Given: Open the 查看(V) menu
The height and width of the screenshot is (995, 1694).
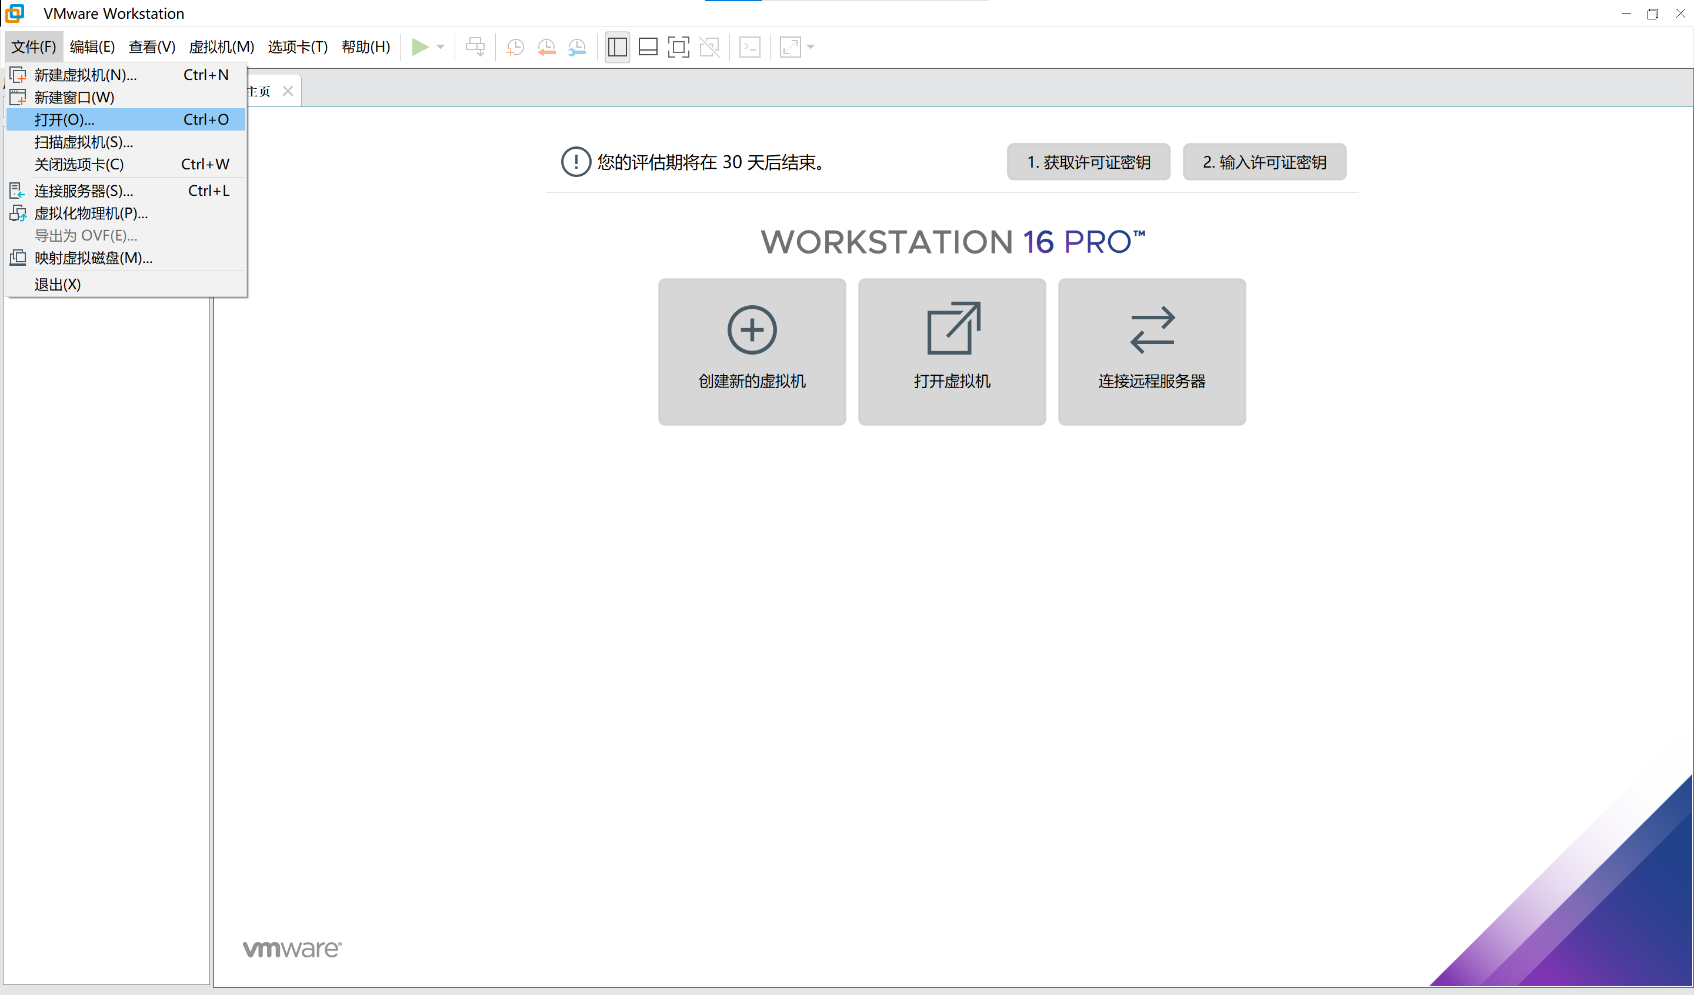Looking at the screenshot, I should coord(152,47).
